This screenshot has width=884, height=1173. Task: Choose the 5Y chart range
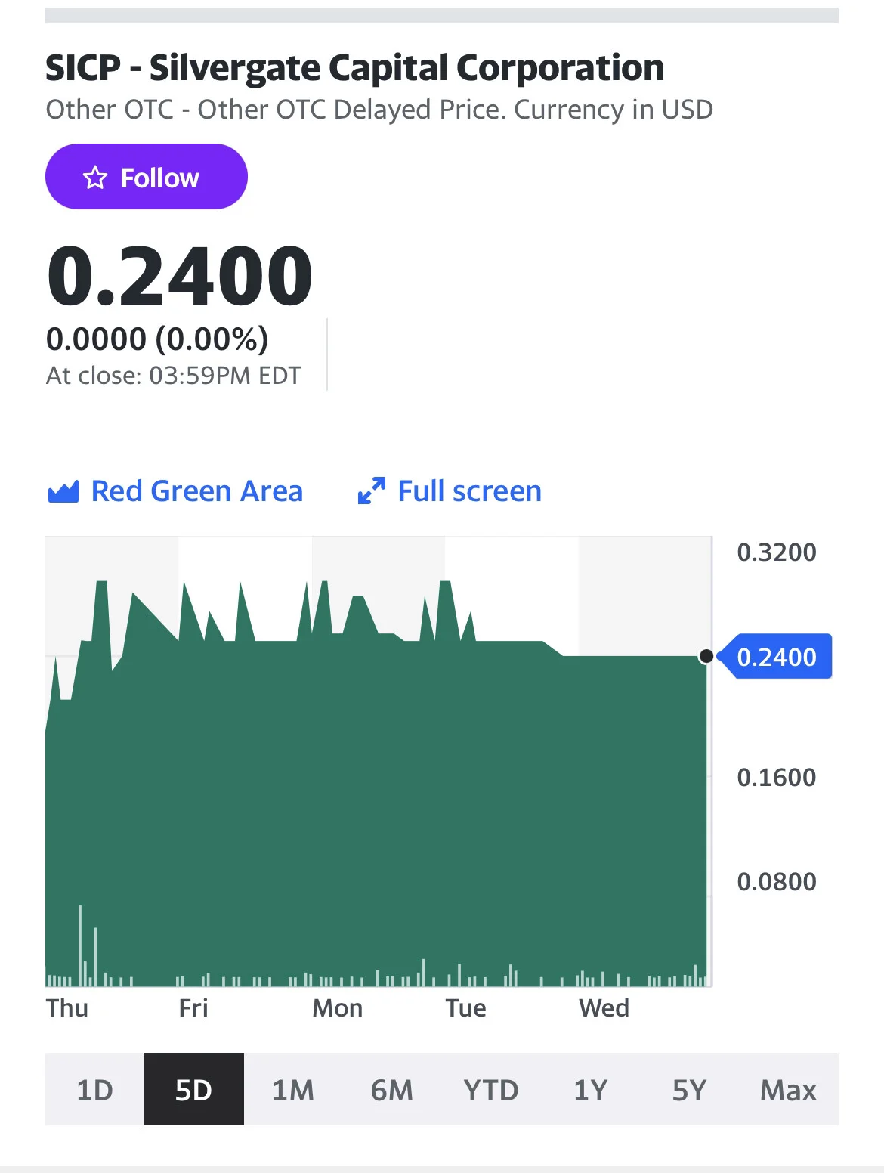(x=689, y=1090)
